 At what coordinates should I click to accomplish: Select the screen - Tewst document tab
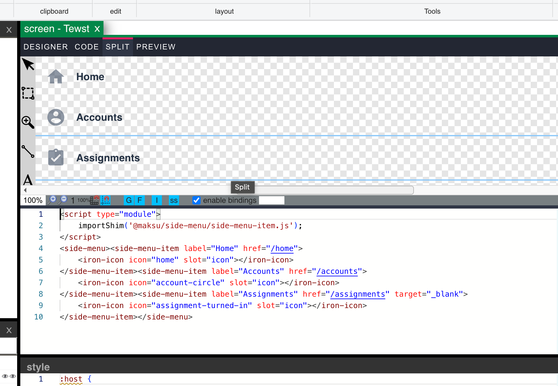point(57,29)
